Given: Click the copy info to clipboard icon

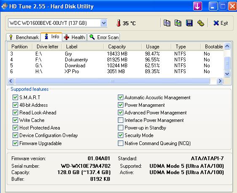Looking at the screenshot, I should coord(167,23).
